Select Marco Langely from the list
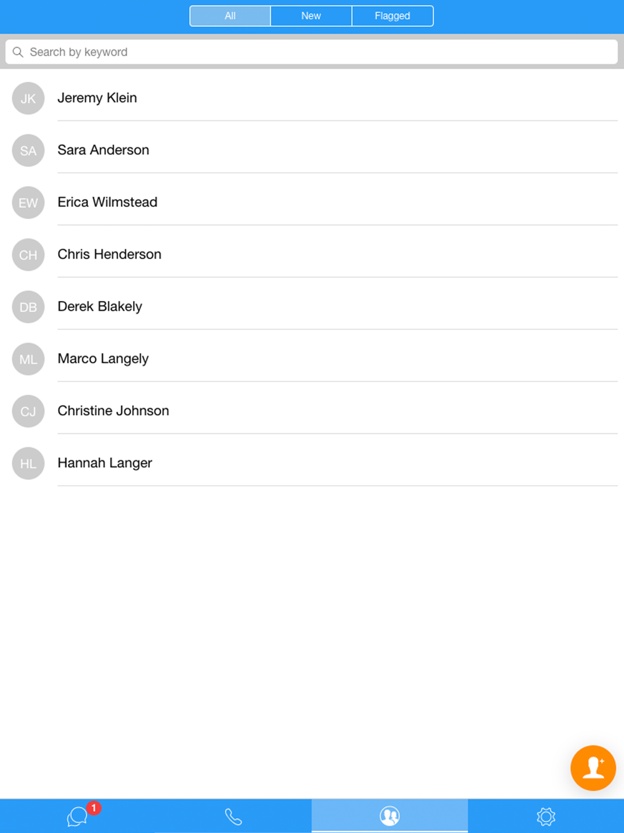Image resolution: width=624 pixels, height=833 pixels. coord(103,359)
